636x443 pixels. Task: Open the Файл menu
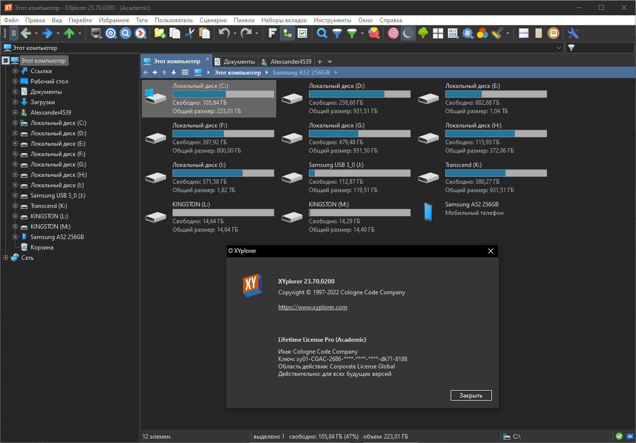point(11,20)
